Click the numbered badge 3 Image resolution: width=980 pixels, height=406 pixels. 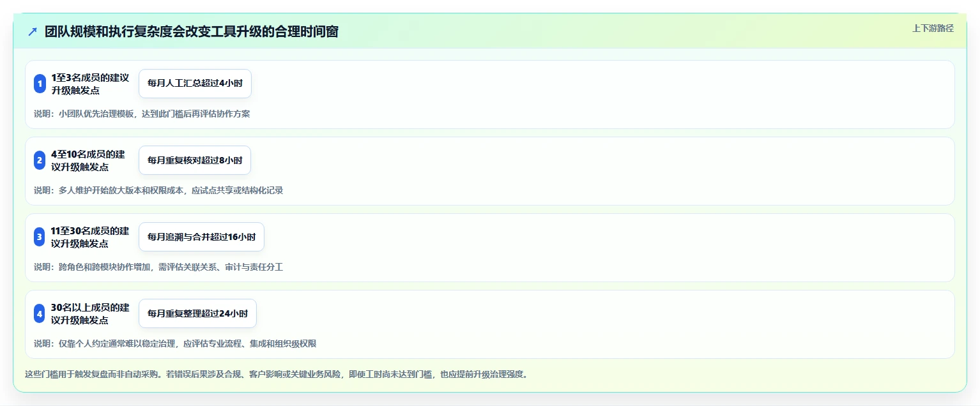click(40, 237)
